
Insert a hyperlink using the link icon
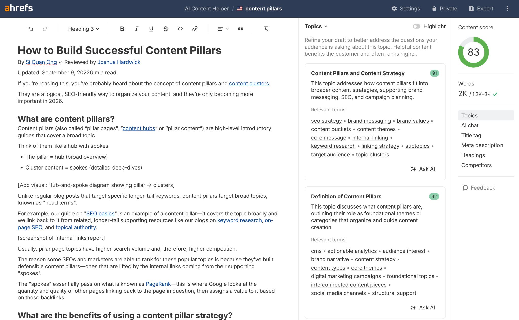195,29
